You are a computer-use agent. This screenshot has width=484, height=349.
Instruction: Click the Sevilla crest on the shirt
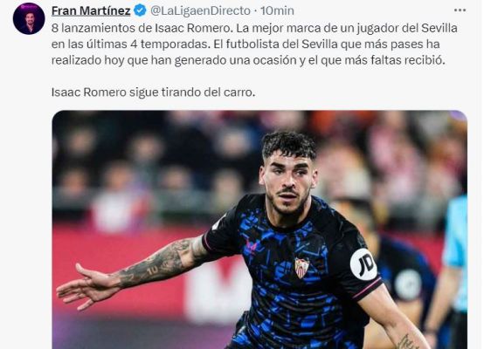[302, 268]
